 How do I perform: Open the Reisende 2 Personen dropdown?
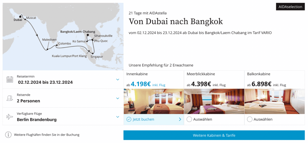tap(118, 98)
